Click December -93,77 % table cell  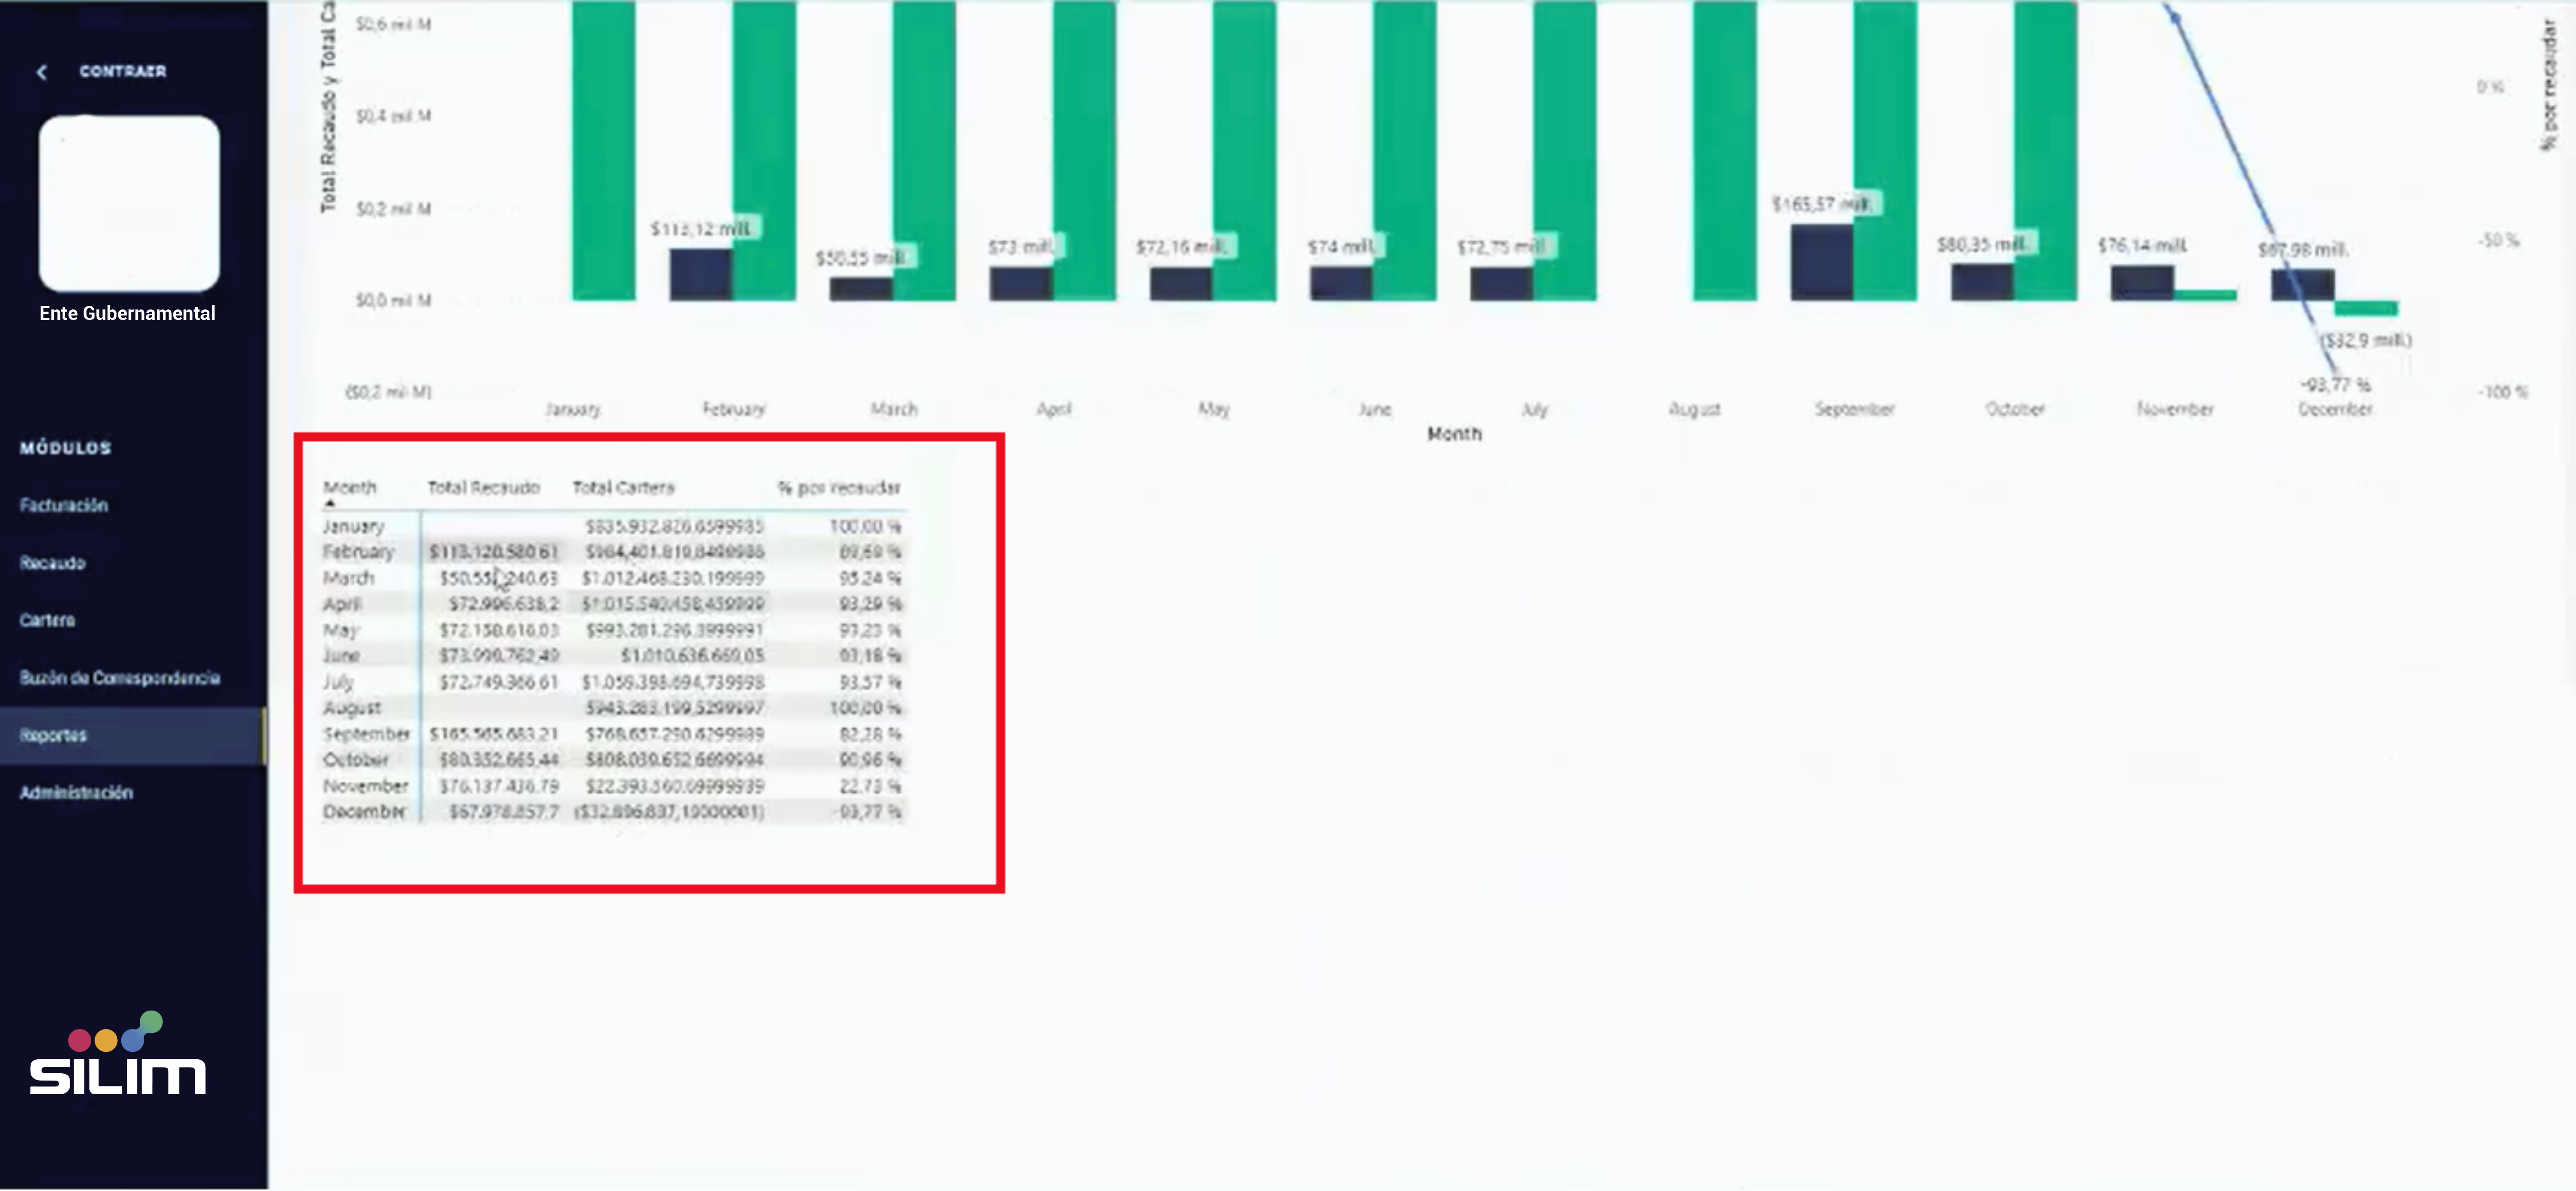coord(868,811)
